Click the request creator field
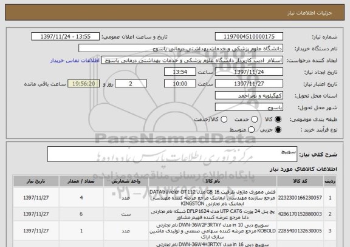The height and width of the screenshot is (247, 350). coord(192,60)
